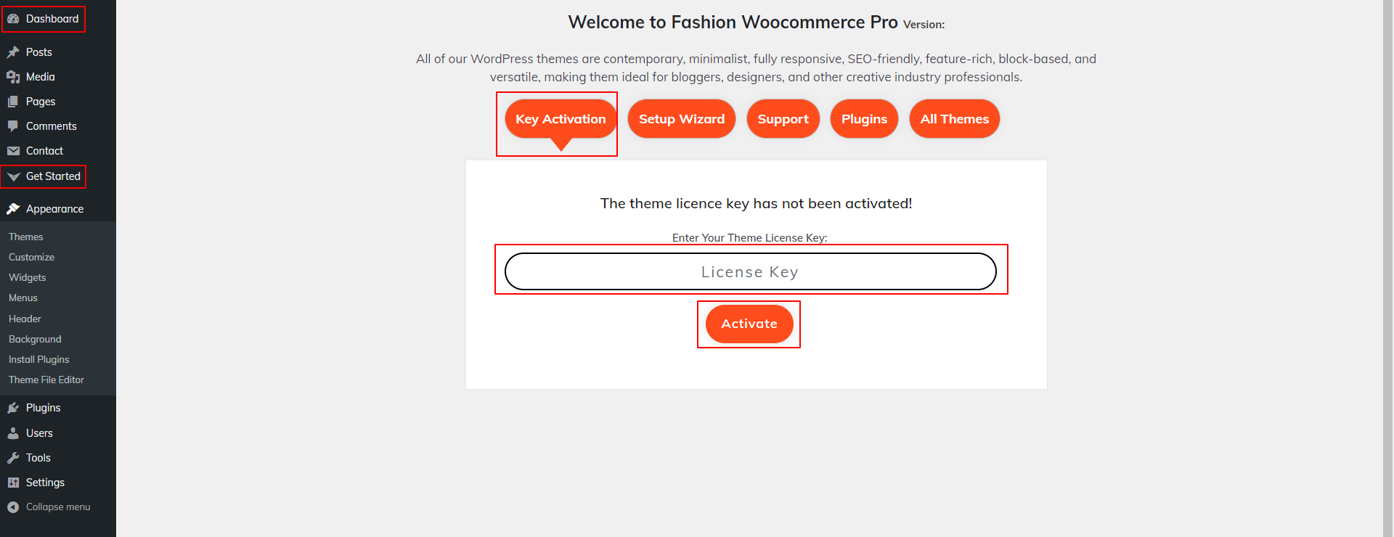Go to the Customize submenu item
The image size is (1394, 537).
pos(31,257)
